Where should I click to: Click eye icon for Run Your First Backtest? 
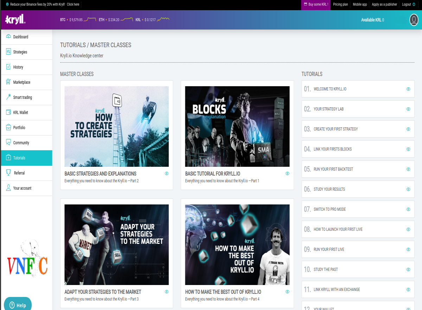408,169
